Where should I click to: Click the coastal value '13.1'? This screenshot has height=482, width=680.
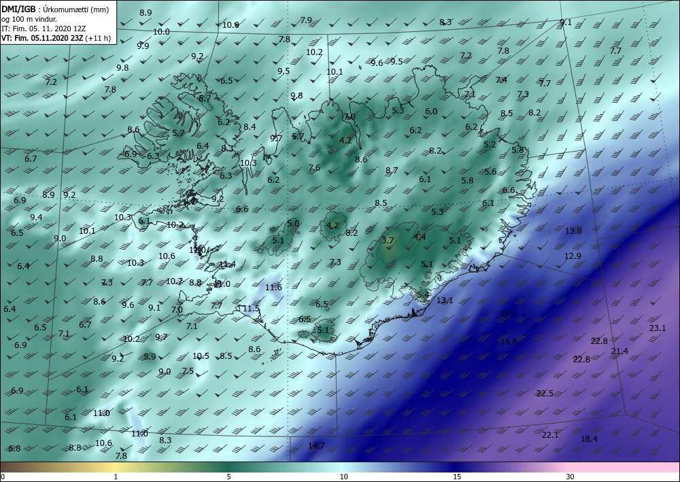[x=445, y=300]
